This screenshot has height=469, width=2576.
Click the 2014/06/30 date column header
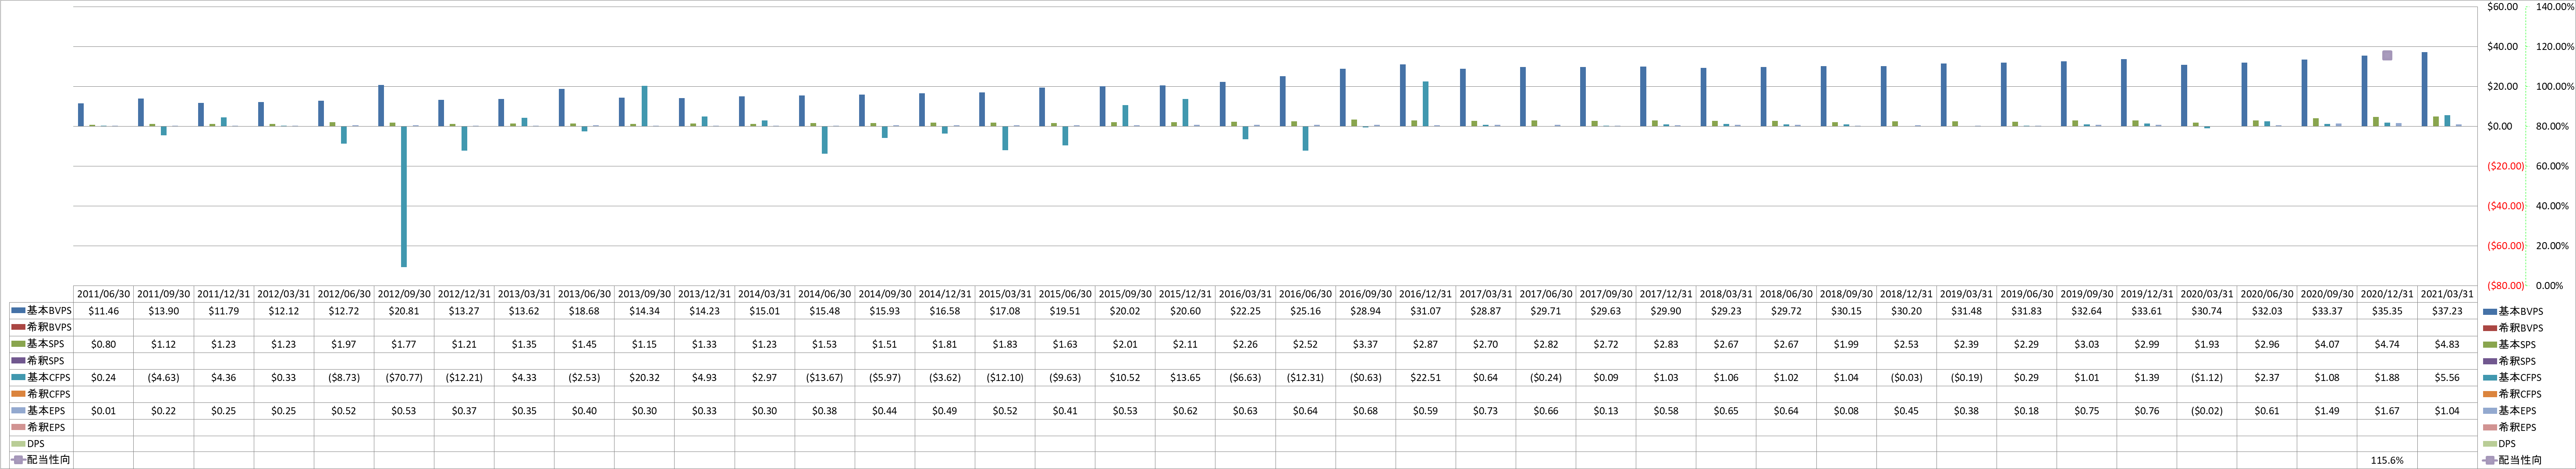click(824, 294)
